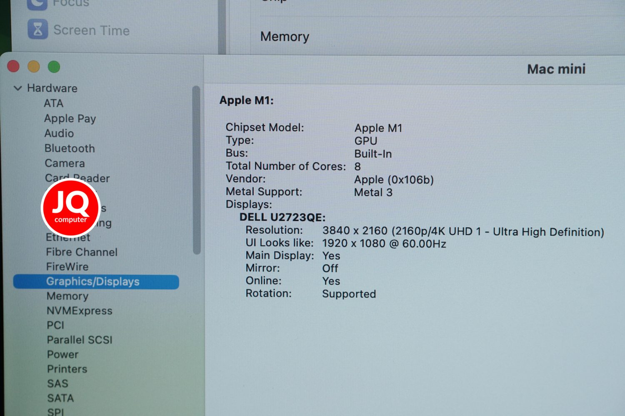625x416 pixels.
Task: Open PCI hardware details
Action: tap(55, 325)
